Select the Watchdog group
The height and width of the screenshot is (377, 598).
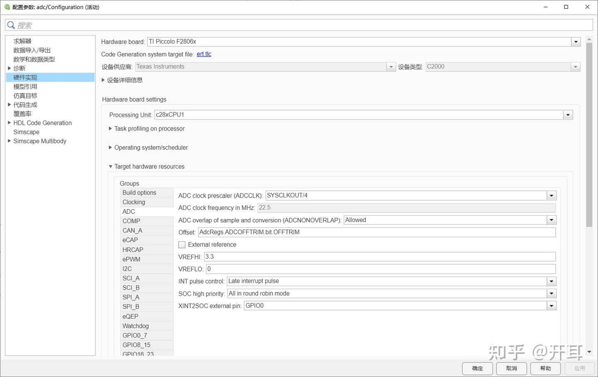point(135,326)
